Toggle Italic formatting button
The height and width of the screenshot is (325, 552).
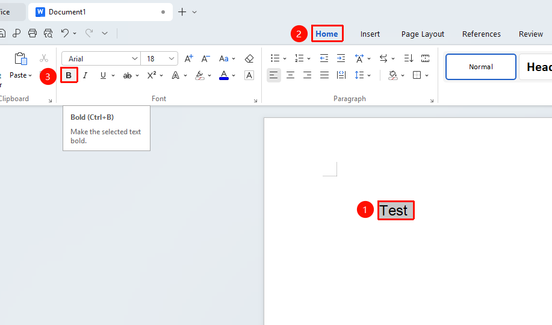pyautogui.click(x=85, y=75)
